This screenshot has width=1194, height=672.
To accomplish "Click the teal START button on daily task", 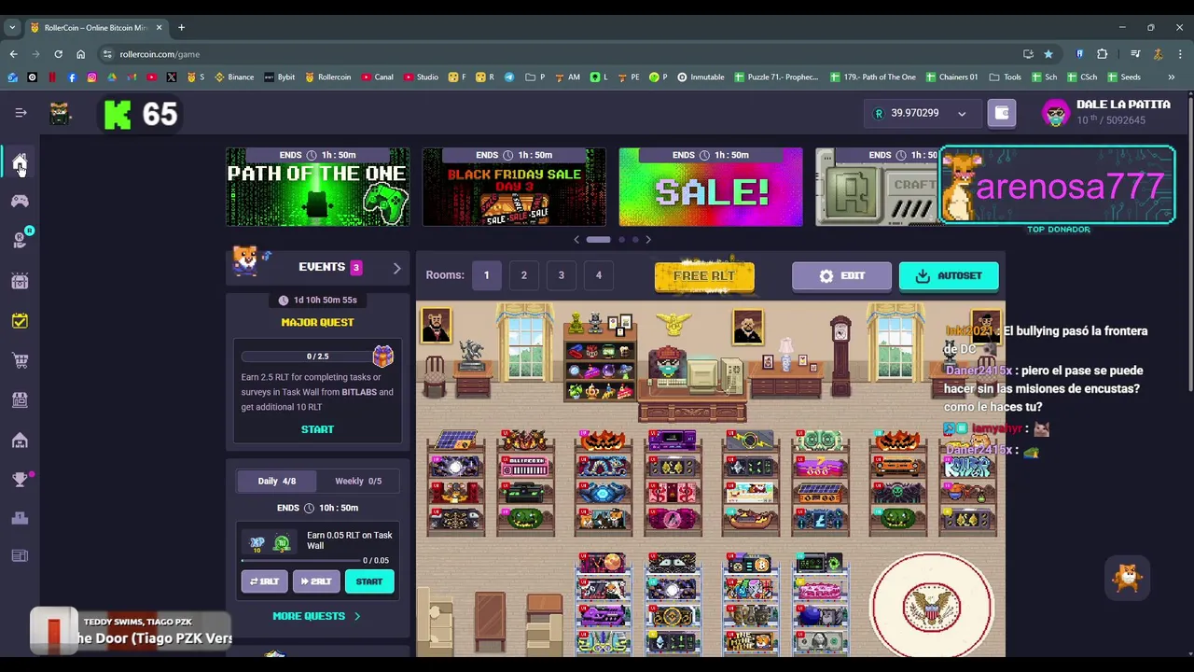I will [369, 581].
